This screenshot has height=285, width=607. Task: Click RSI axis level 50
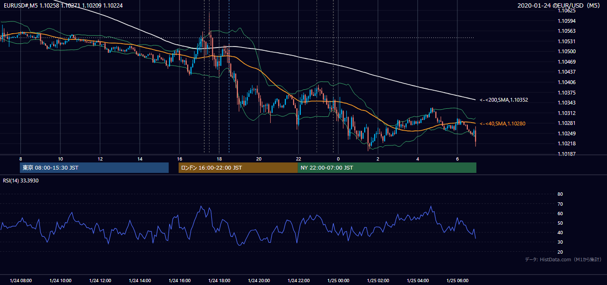pyautogui.click(x=560, y=223)
